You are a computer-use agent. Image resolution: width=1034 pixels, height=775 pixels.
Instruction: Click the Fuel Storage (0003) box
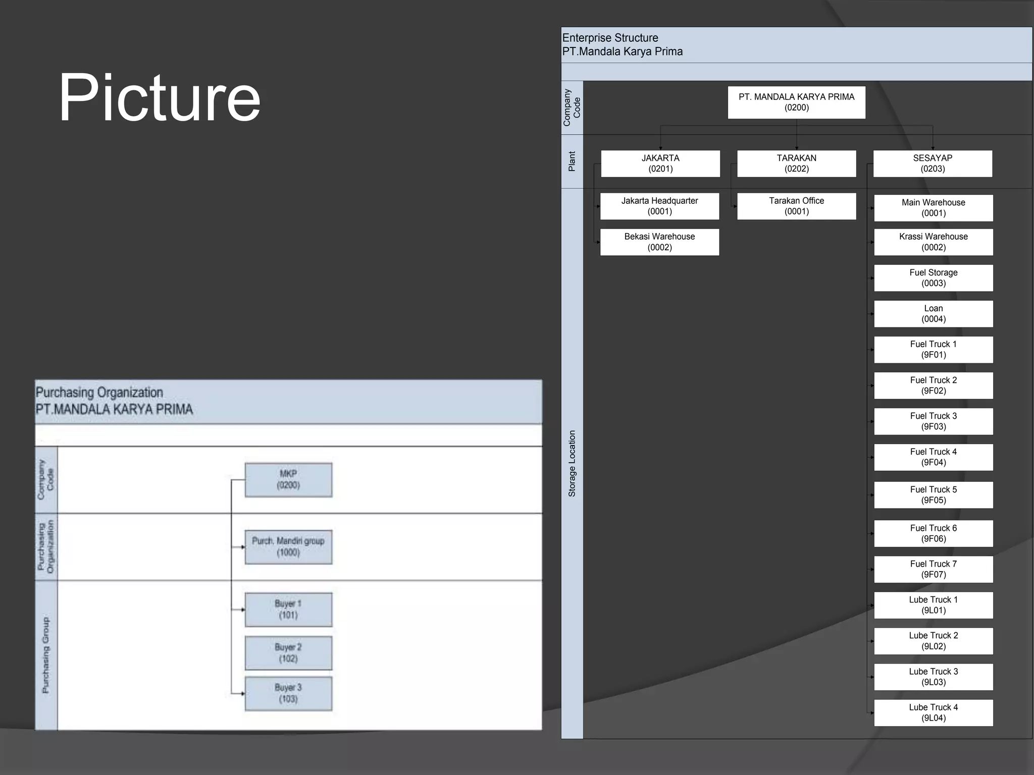pyautogui.click(x=933, y=278)
